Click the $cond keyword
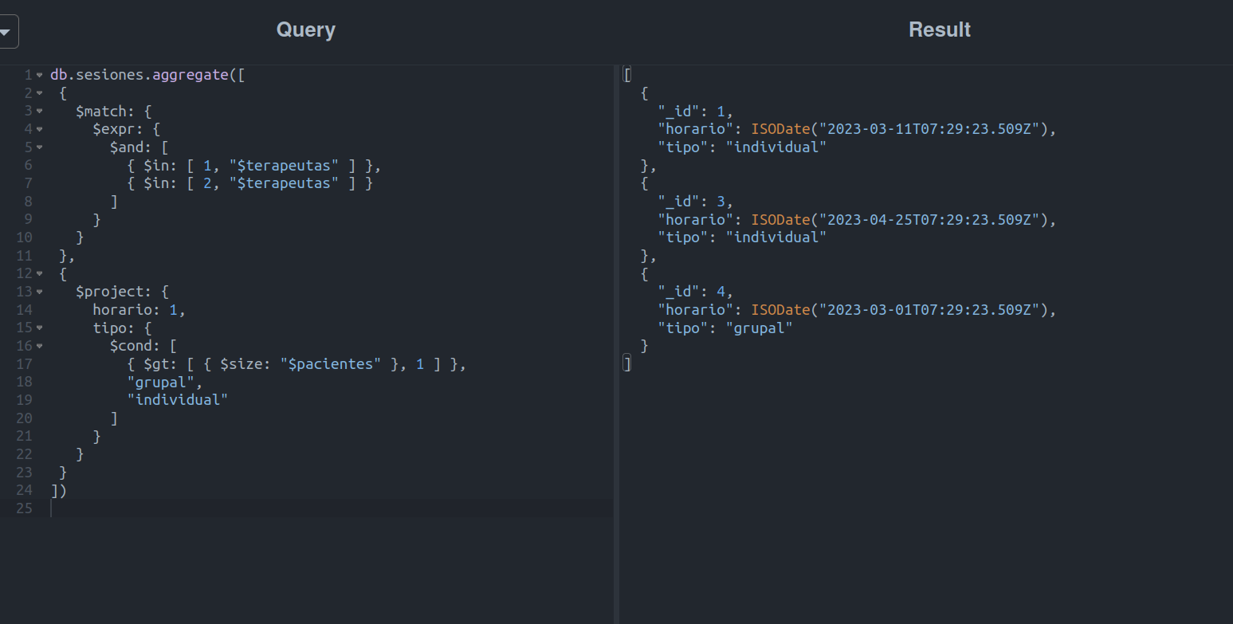Screen dimensions: 1233x624 [x=135, y=346]
